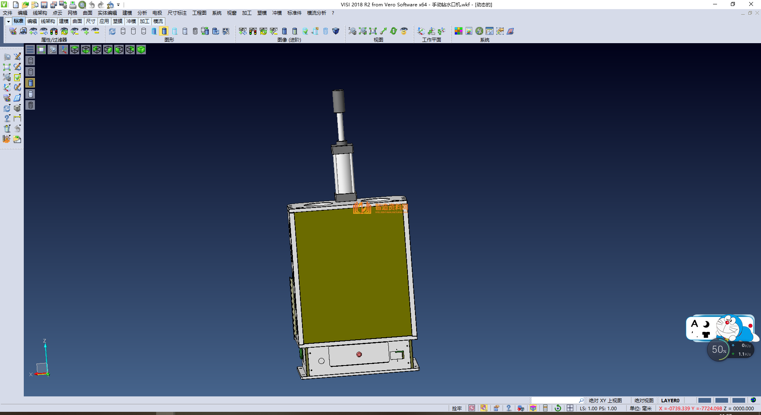Image resolution: width=761 pixels, height=415 pixels.
Task: Toggle the highlighted cube icon in status bar
Action: [533, 408]
